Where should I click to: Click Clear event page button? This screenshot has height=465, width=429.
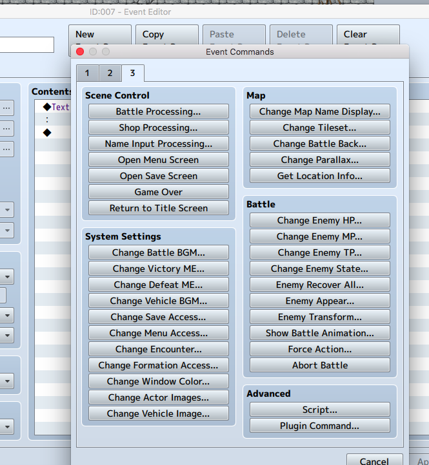[x=368, y=35]
